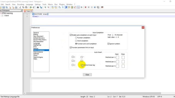Viewport: 175px width, 98px height.
Task: Enable auto-insert for double quote checkbox
Action: click(x=81, y=57)
